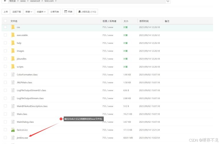Tick the checkbox for the help folder
This screenshot has height=144, width=222.
[5, 43]
